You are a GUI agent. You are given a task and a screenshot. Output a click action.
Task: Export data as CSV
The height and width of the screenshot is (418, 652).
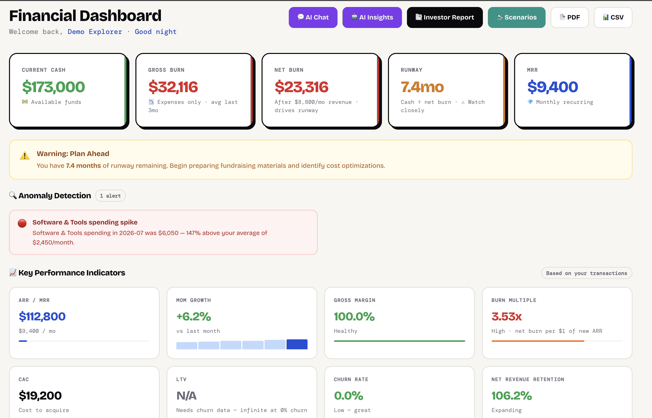[613, 17]
